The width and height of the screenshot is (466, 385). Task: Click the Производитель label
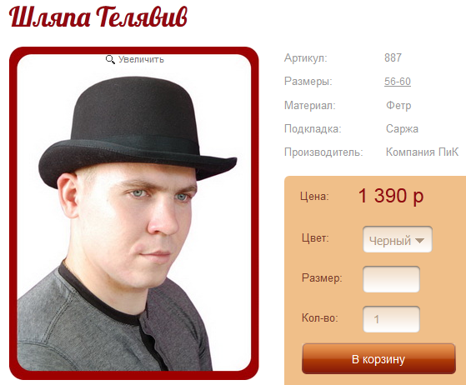coord(323,152)
